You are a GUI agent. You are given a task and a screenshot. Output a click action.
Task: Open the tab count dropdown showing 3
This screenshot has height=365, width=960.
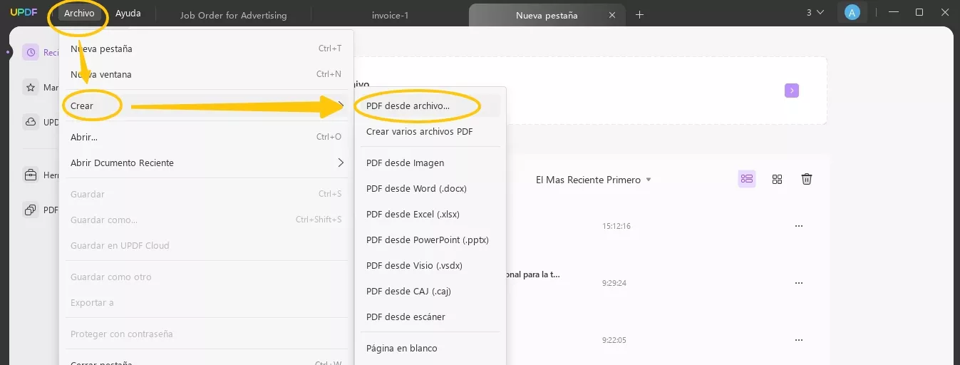815,12
